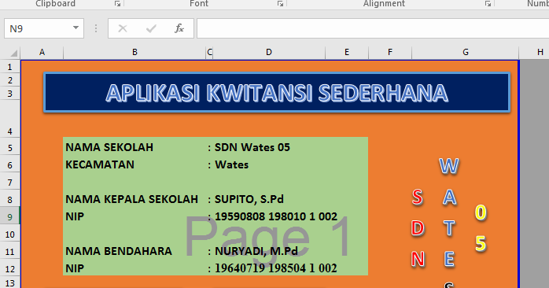This screenshot has height=288, width=549.
Task: Select column C header
Action: click(x=209, y=52)
